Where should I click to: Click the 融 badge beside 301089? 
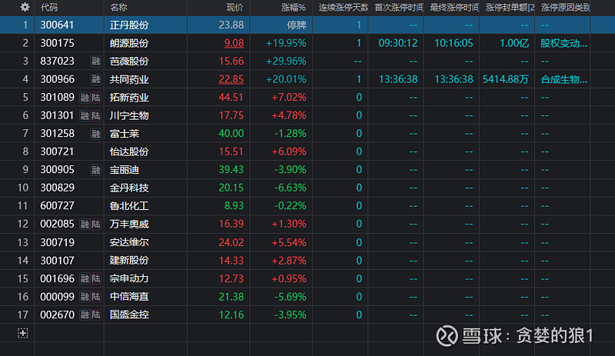[85, 98]
